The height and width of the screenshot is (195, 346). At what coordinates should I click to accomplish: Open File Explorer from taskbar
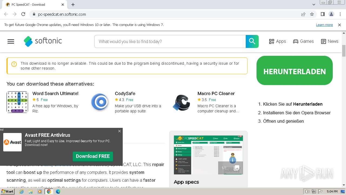(31, 191)
